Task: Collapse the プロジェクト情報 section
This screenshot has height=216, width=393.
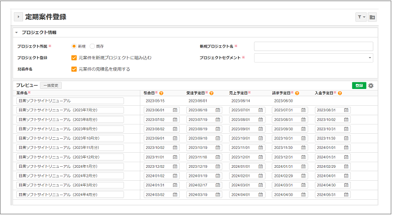Action: tap(16, 32)
